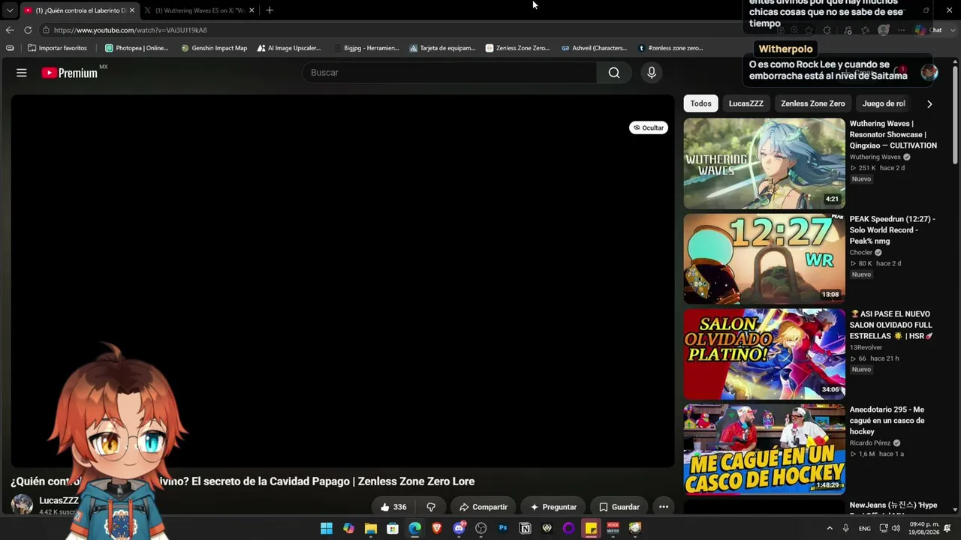Open the Resonator Showcase Qingxiao video title

coord(893,134)
